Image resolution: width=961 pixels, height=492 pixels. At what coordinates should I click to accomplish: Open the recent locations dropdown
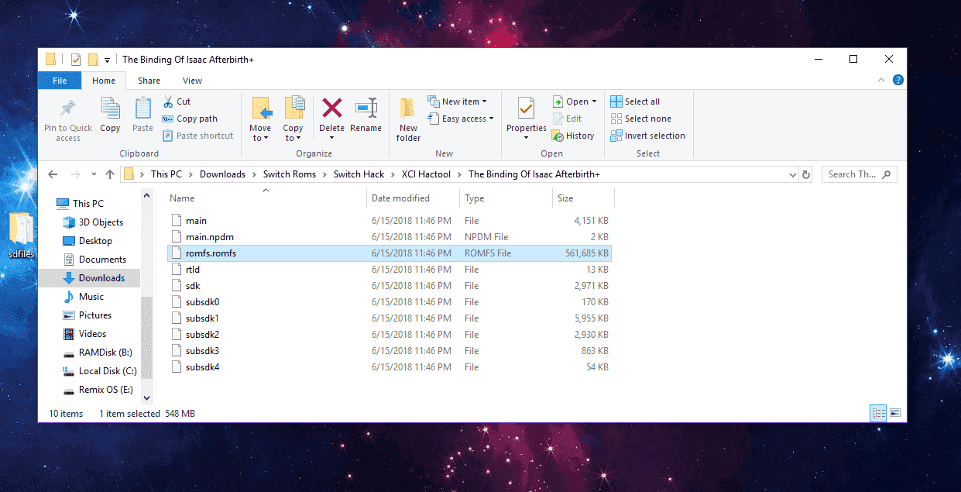coord(94,174)
